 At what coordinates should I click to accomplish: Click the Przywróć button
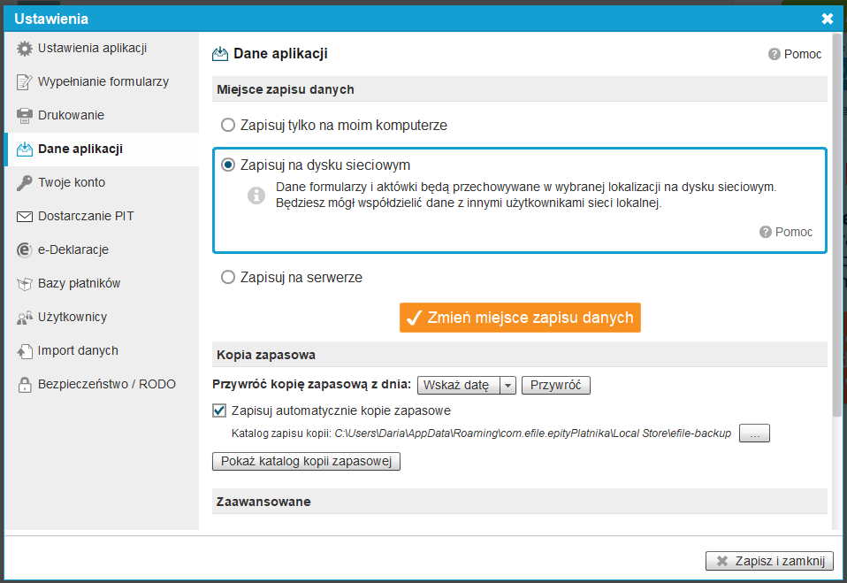556,385
